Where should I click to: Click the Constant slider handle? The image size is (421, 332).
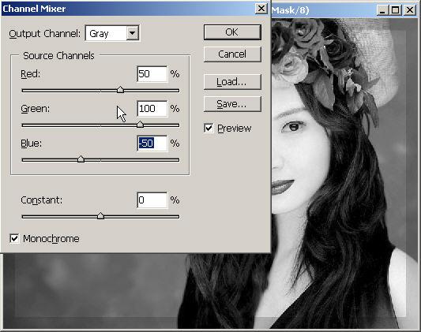pyautogui.click(x=100, y=216)
